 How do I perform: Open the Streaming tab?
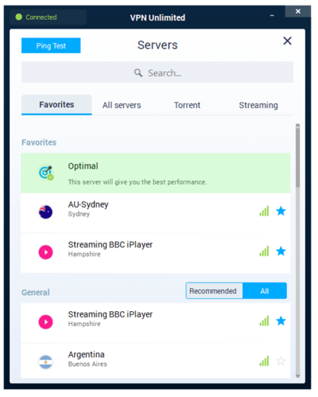pyautogui.click(x=258, y=105)
